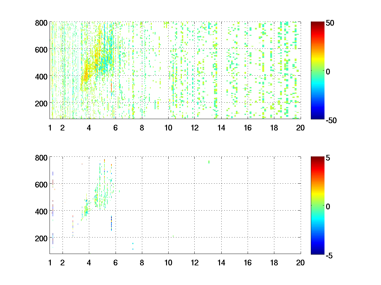Click the '2' x-axis tick of top plot
Screen dimensions: 381x285
[x=63, y=128]
